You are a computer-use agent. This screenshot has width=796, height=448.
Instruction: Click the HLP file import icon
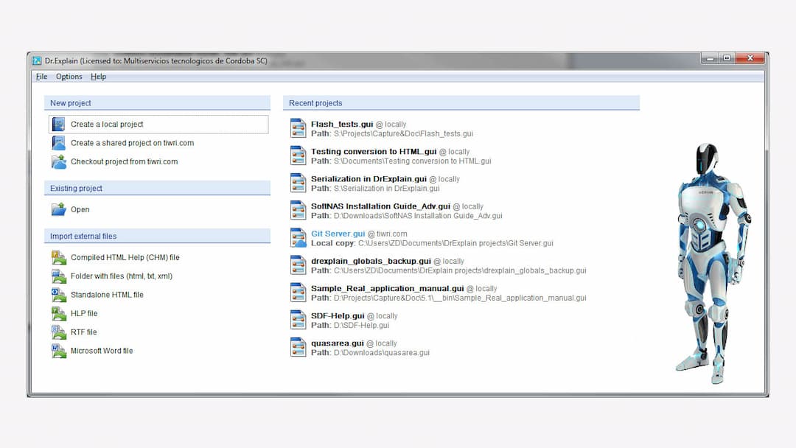click(x=59, y=313)
